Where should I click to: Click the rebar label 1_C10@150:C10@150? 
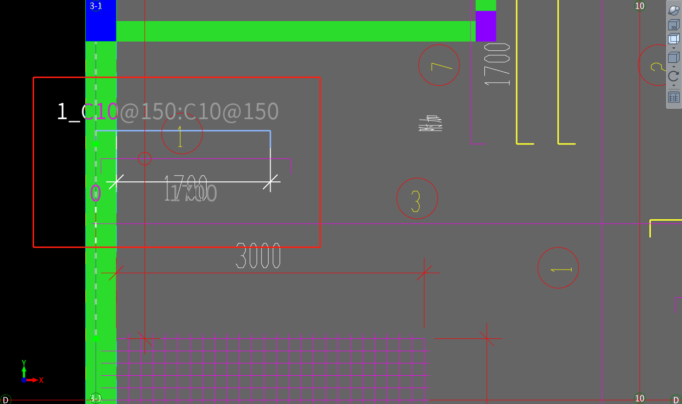click(x=167, y=111)
